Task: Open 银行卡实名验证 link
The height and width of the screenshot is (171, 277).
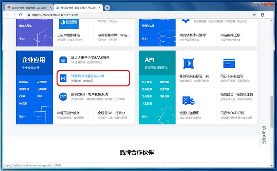Action: click(232, 76)
